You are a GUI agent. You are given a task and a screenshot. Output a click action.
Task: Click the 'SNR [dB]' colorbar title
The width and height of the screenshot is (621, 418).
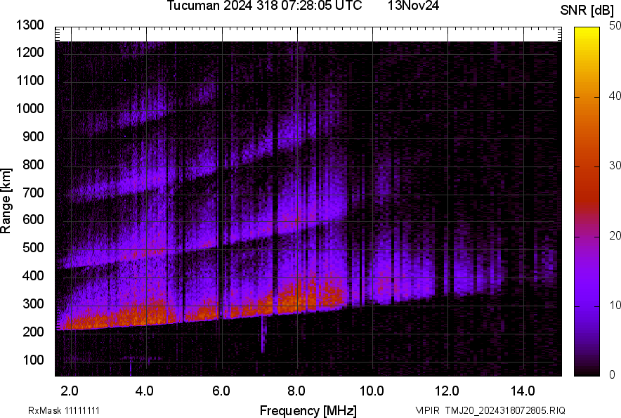(588, 11)
